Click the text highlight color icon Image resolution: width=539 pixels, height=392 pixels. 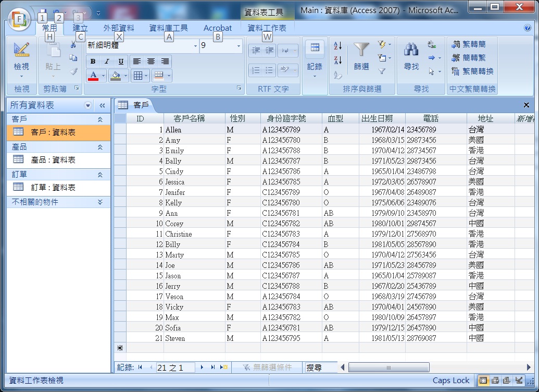click(285, 70)
